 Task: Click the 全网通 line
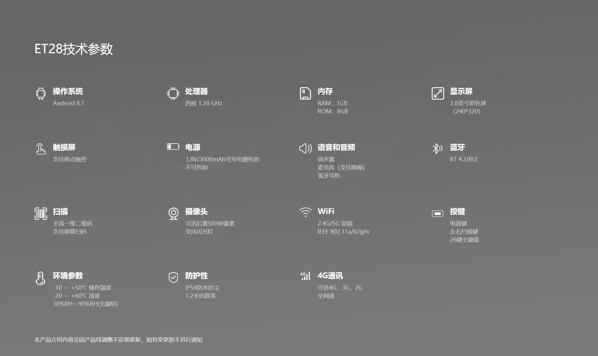point(326,296)
